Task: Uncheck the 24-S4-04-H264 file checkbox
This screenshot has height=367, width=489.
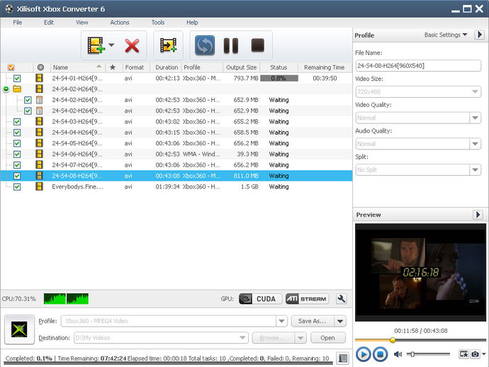Action: click(x=17, y=132)
